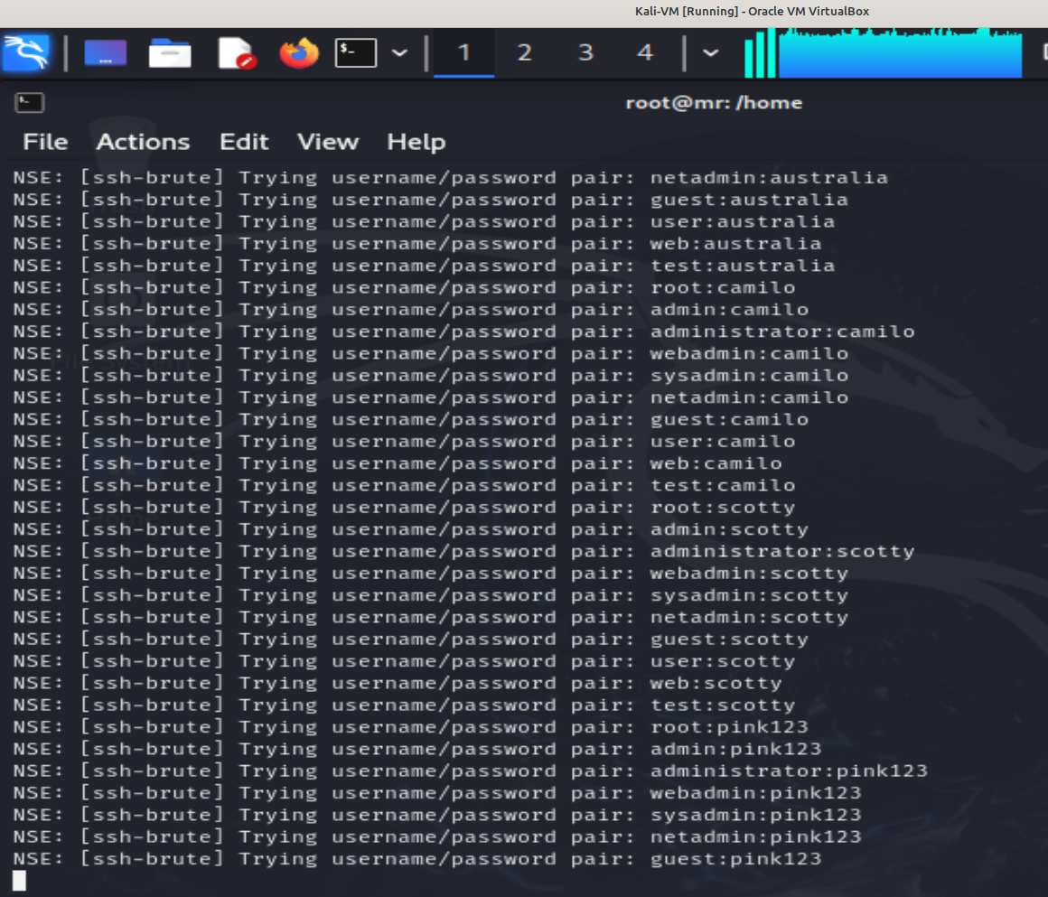Click the text webadmin:scotty
This screenshot has width=1048, height=897.
(749, 574)
